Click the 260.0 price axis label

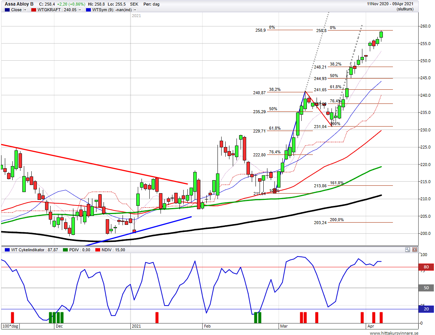(425, 26)
